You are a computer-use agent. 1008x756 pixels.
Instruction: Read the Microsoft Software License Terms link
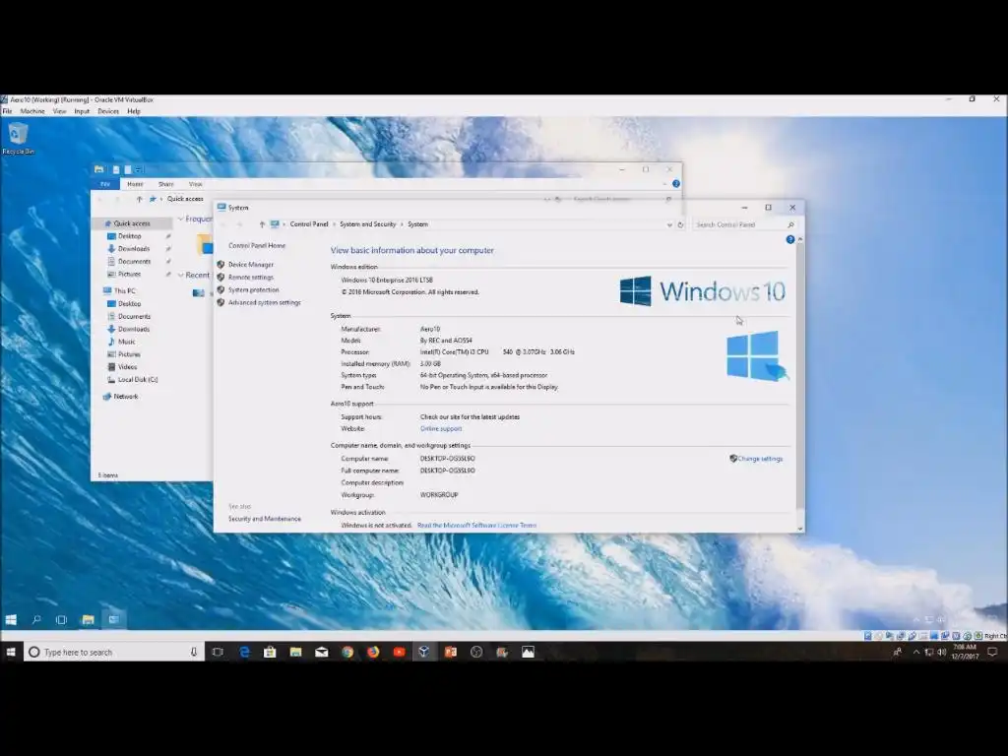pos(476,526)
